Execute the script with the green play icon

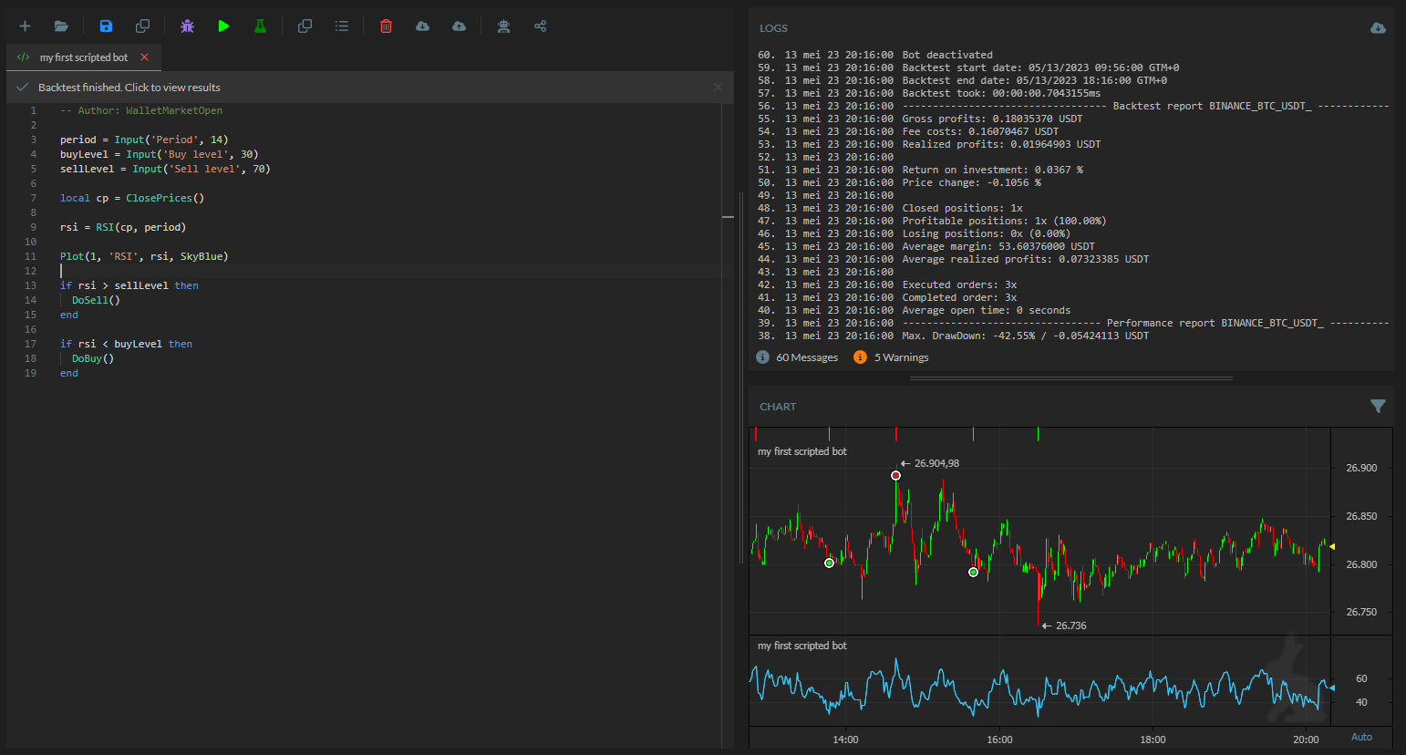223,26
